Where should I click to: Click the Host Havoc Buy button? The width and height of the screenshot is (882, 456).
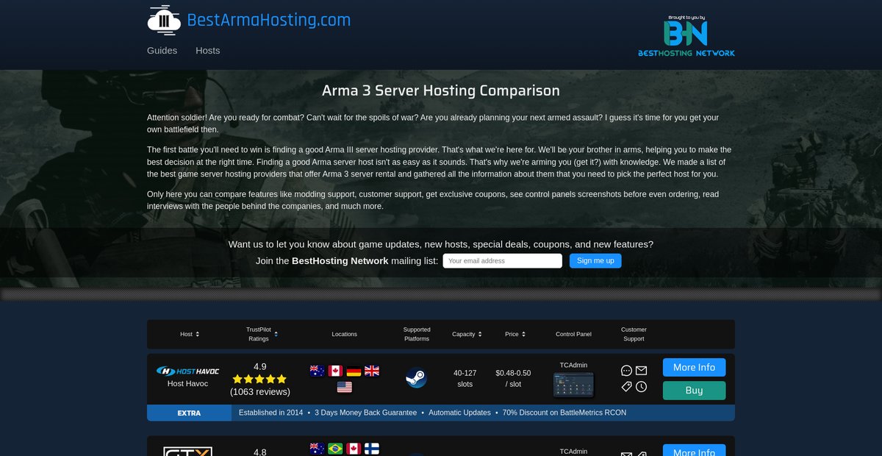pyautogui.click(x=694, y=391)
